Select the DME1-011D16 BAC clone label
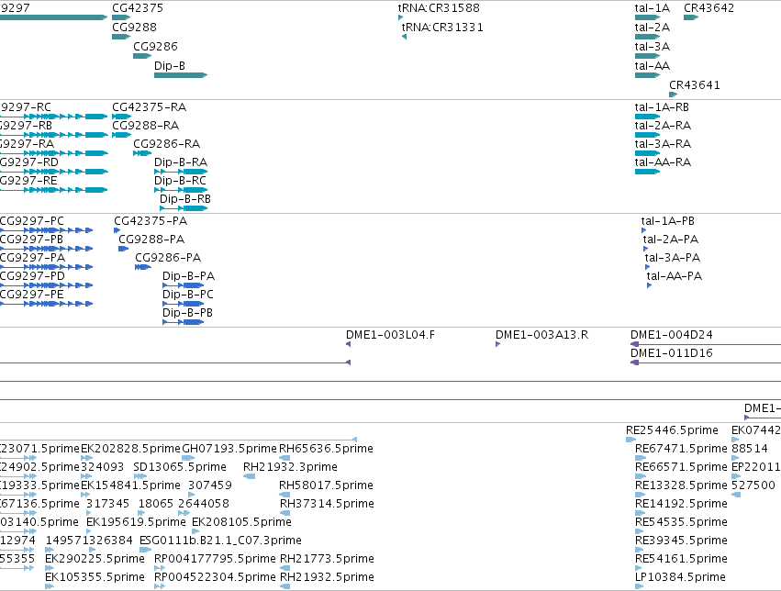Viewport: 781px width, 591px height. (672, 353)
